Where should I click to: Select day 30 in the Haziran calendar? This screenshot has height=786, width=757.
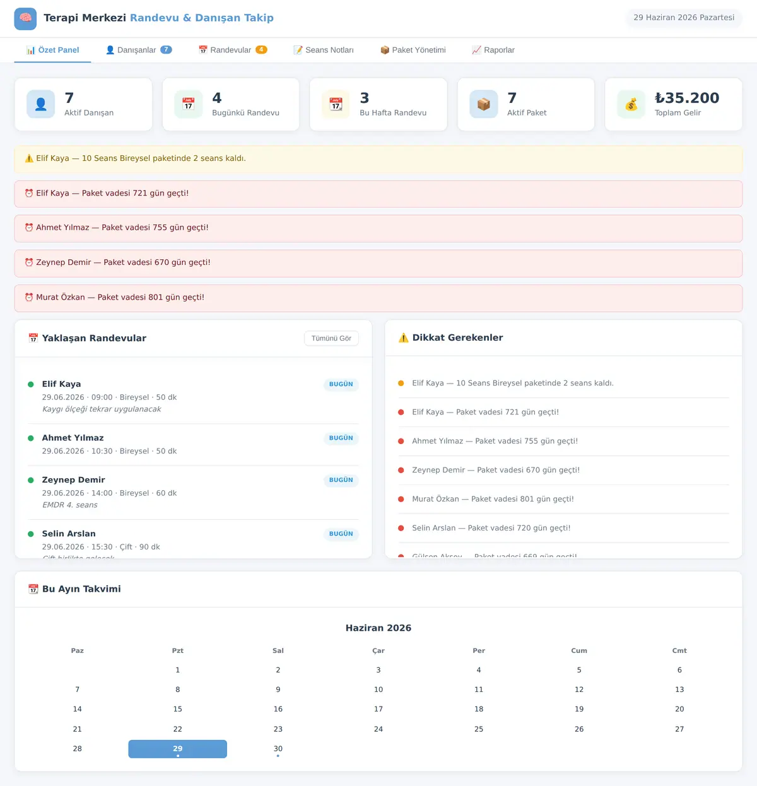(x=278, y=749)
